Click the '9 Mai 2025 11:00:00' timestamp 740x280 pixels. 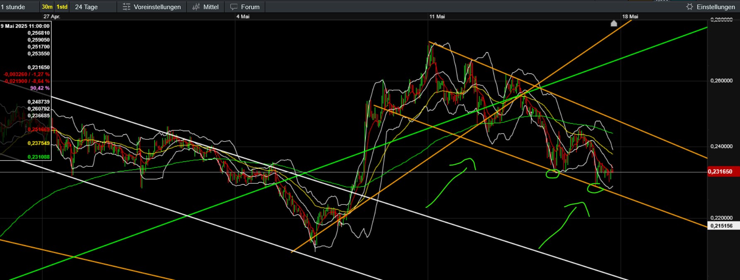(x=25, y=26)
